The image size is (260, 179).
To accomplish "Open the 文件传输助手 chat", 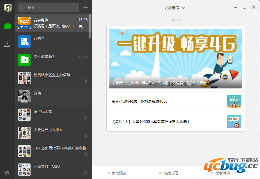I will 53,60.
